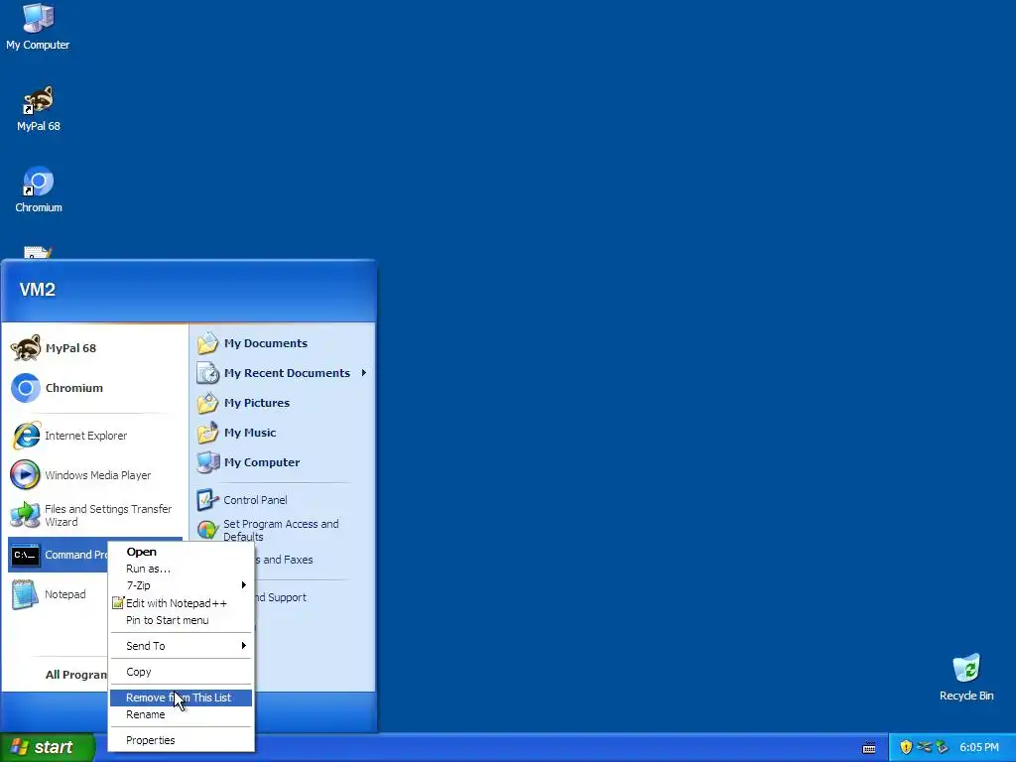Open Help and Support entry
The height and width of the screenshot is (762, 1016).
coord(283,597)
